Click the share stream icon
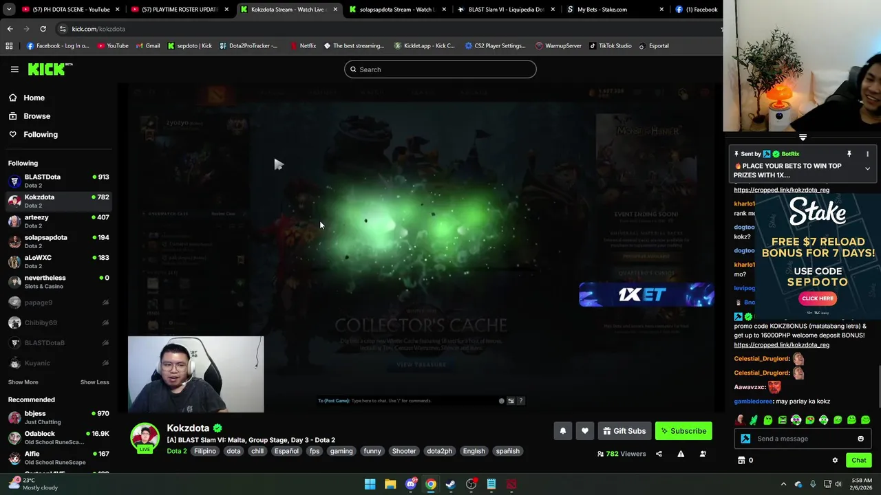Viewport: 881px width, 495px height. 659,454
